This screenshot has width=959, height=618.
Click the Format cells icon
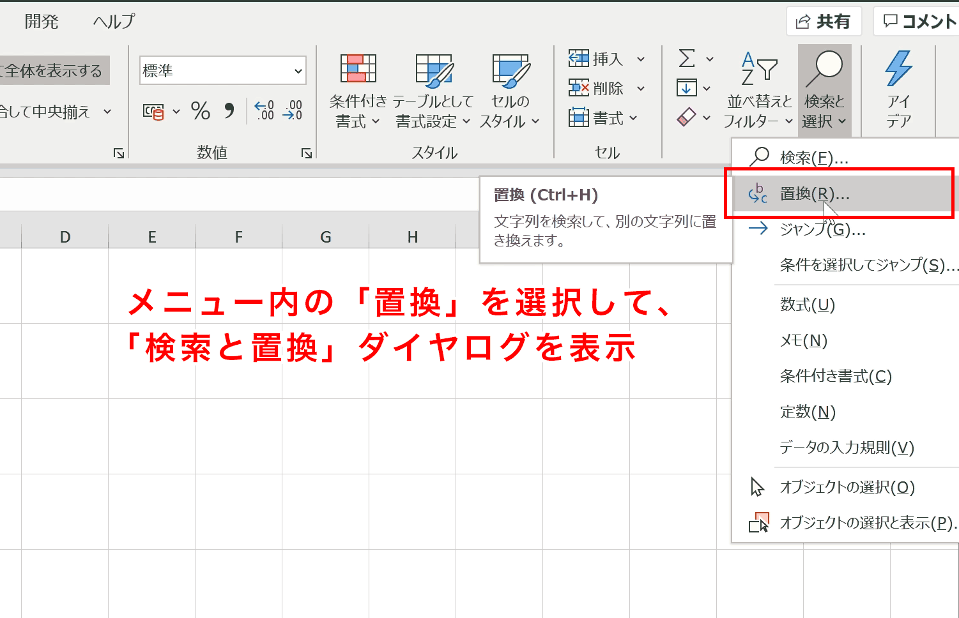578,117
